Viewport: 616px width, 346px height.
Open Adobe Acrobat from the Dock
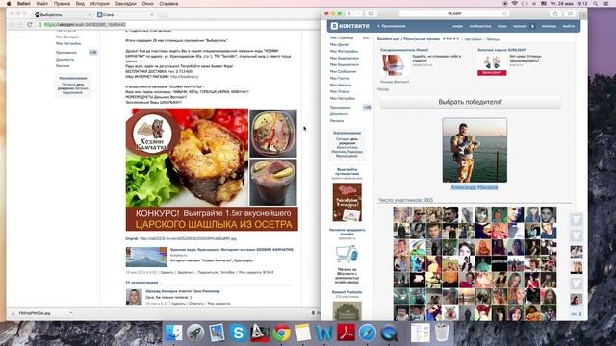[346, 334]
